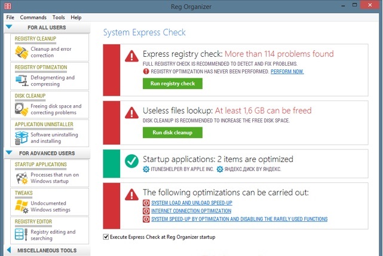
Task: Open System Speed-up by Optimization and Disabling link
Action: point(240,219)
